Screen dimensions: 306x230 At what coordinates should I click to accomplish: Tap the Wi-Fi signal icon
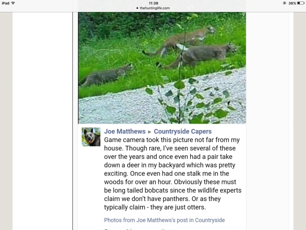(x=13, y=3)
